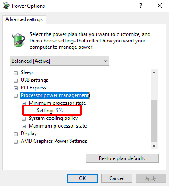Expand the Sleep tree node
This screenshot has height=186, width=169.
(16, 73)
